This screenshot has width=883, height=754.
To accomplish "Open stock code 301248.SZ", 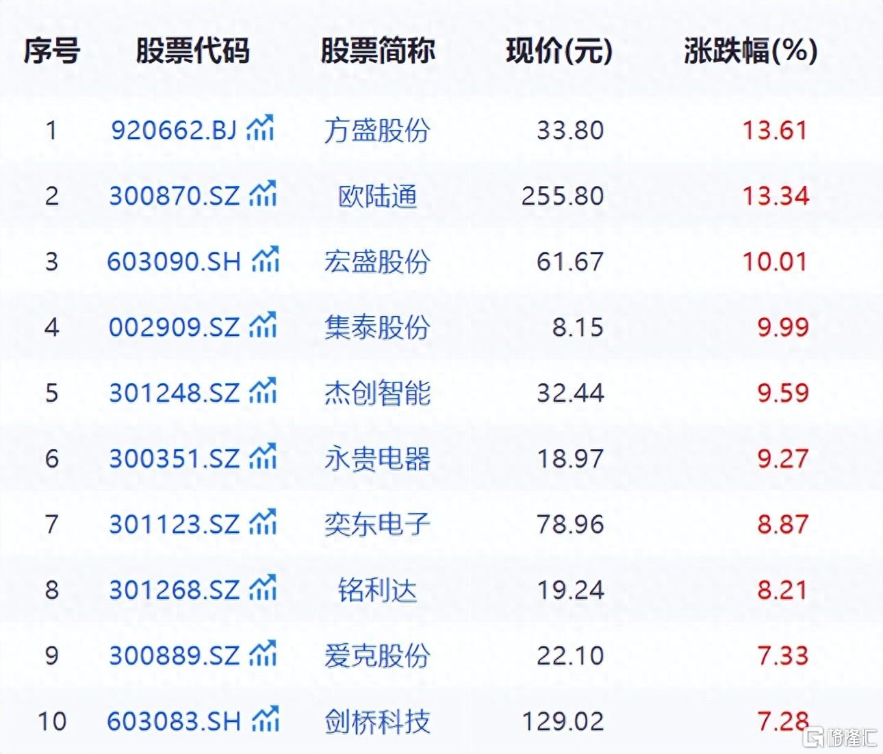I will pyautogui.click(x=175, y=393).
